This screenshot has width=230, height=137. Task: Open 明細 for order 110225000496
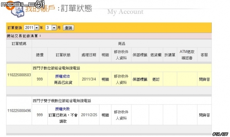pos(105,115)
